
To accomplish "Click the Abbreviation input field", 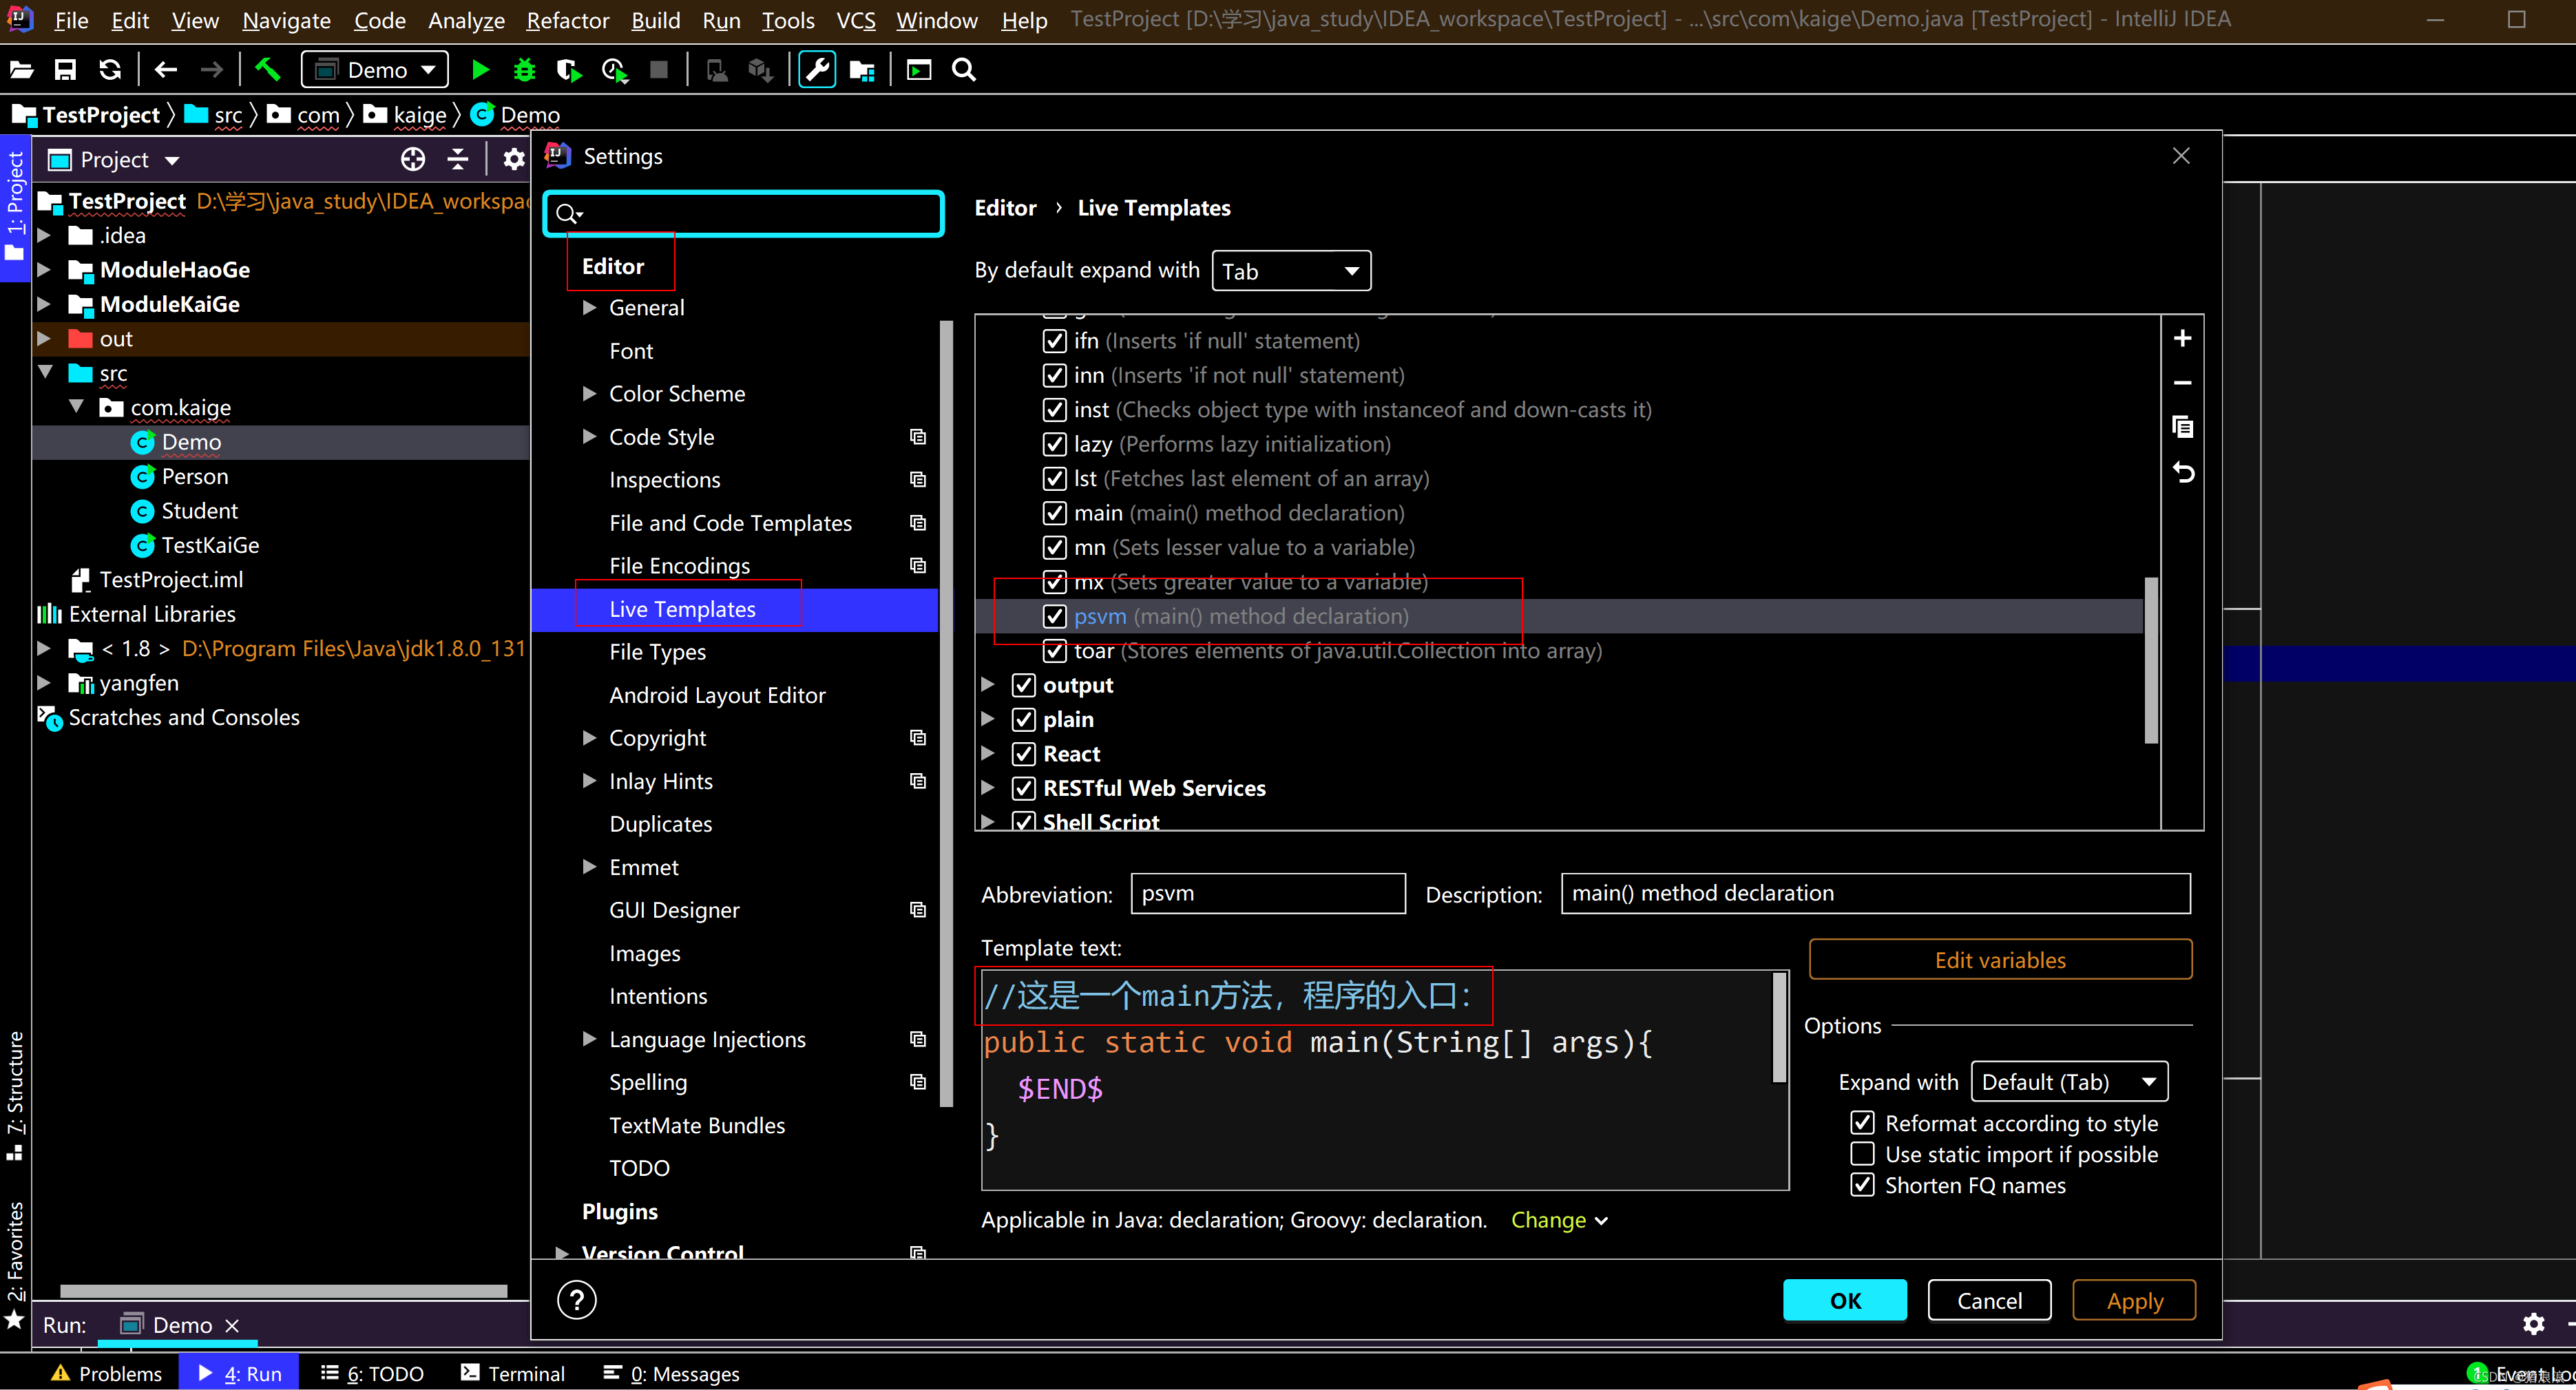I will (x=1267, y=893).
